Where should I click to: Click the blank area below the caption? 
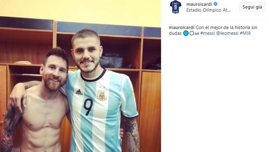tap(215, 93)
